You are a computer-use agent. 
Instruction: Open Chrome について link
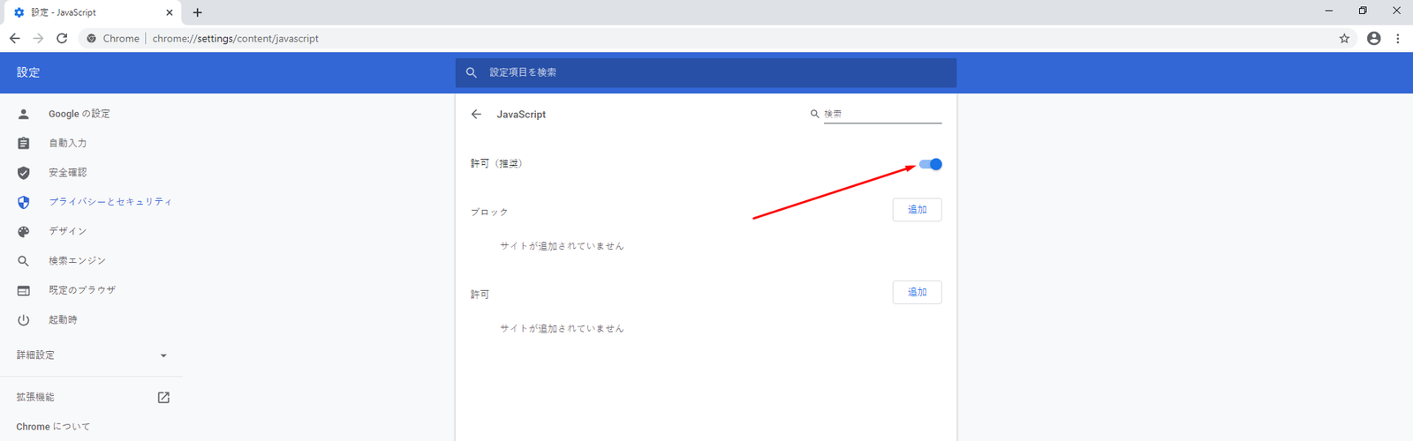pos(53,427)
